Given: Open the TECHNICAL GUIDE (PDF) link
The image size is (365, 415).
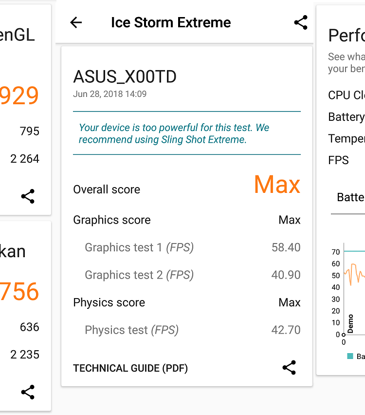Looking at the screenshot, I should point(130,368).
